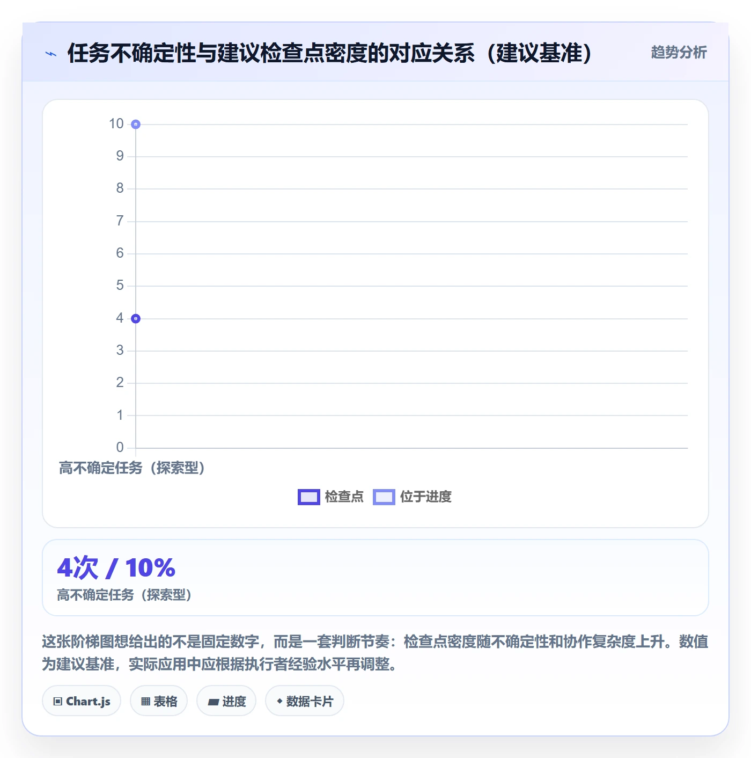Click the 位于进度 legend color box
This screenshot has height=758, width=751.
[384, 497]
